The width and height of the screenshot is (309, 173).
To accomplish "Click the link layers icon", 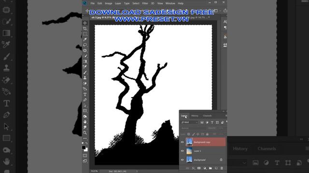I will (x=188, y=168).
